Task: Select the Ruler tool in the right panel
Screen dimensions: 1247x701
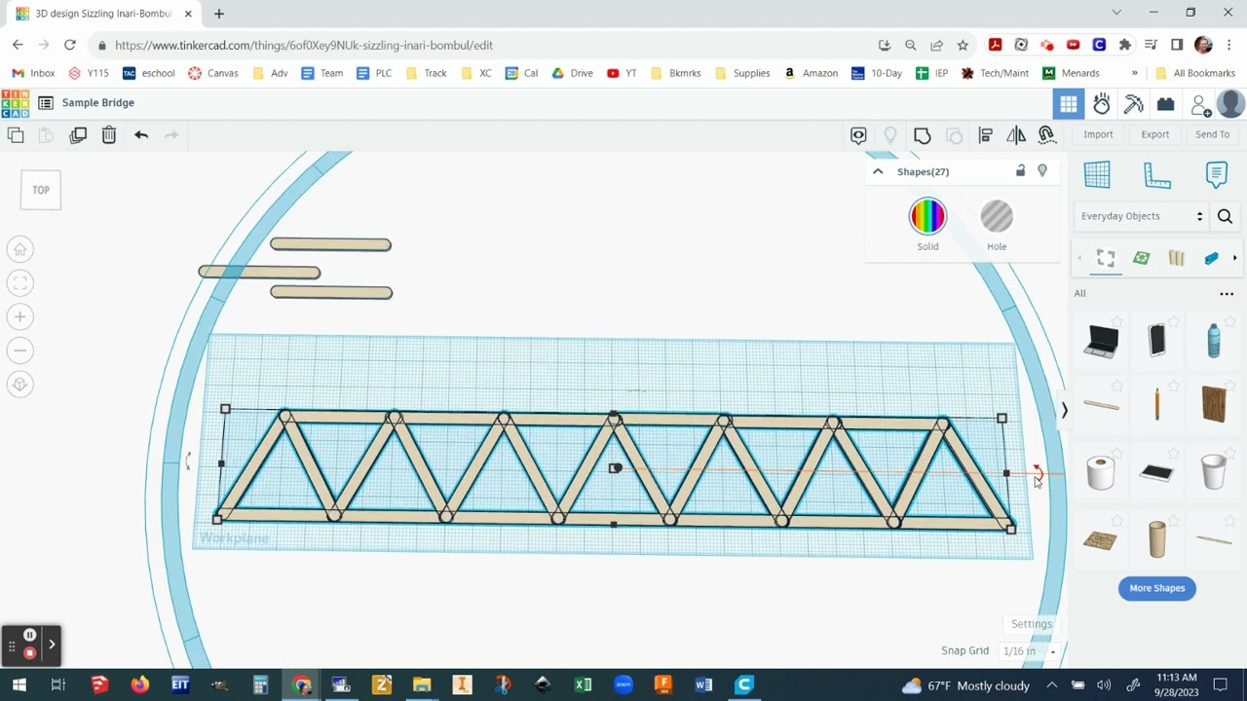Action: coord(1156,174)
